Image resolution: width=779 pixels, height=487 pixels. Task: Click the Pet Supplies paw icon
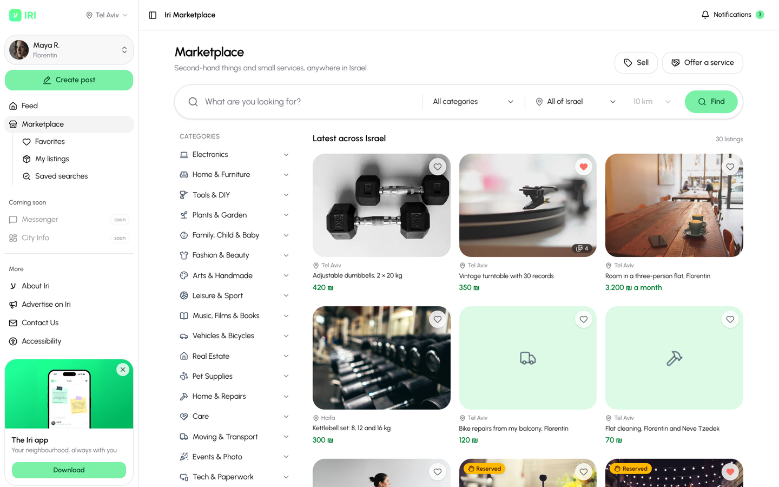184,376
